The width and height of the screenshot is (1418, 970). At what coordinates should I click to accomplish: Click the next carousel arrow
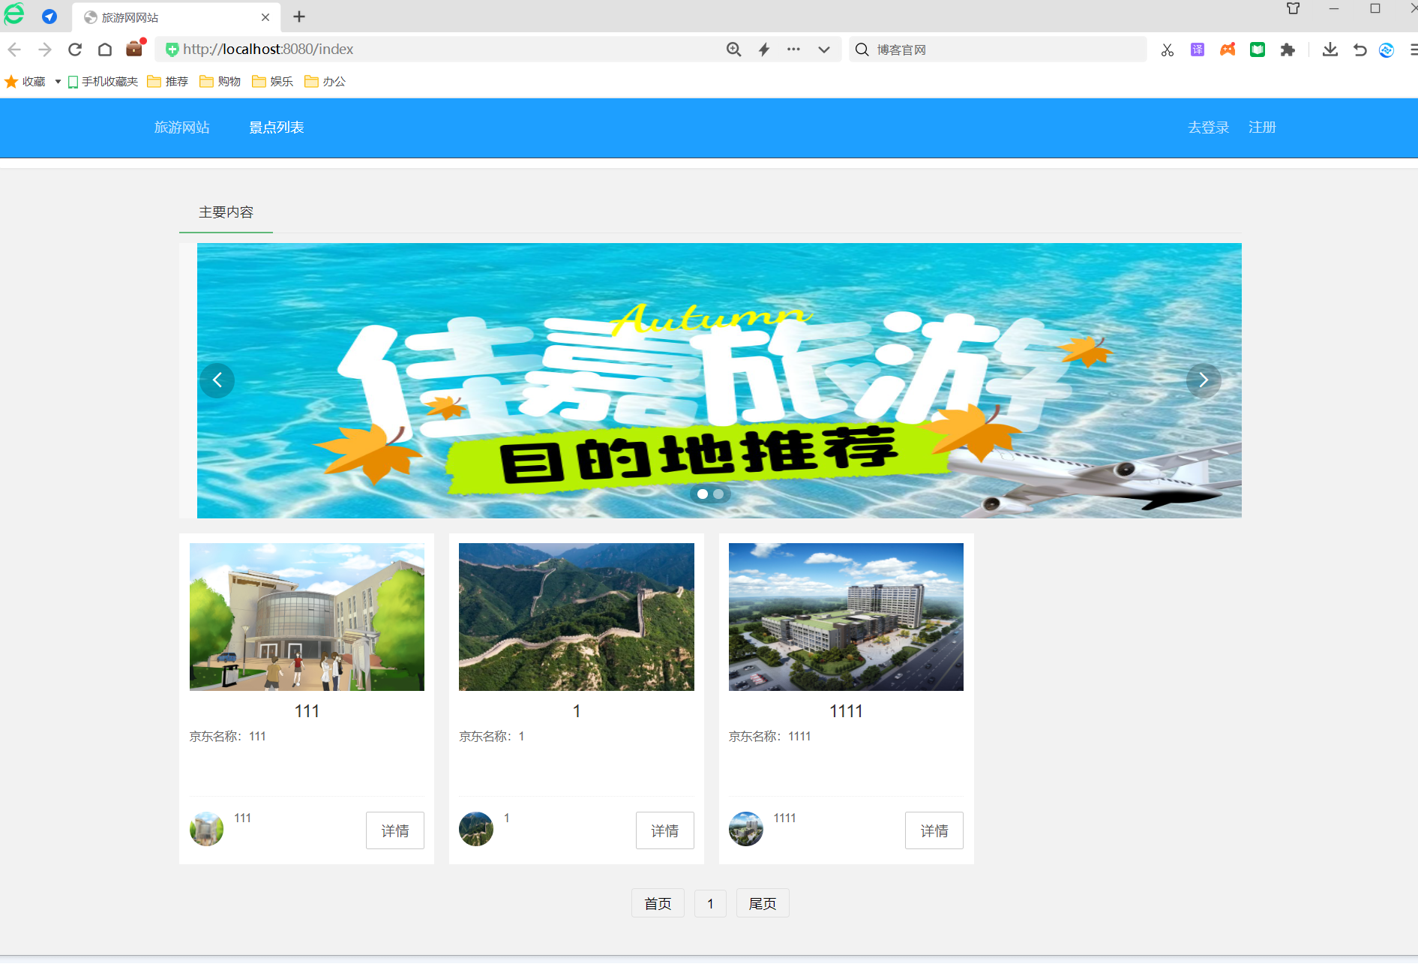pos(1204,380)
